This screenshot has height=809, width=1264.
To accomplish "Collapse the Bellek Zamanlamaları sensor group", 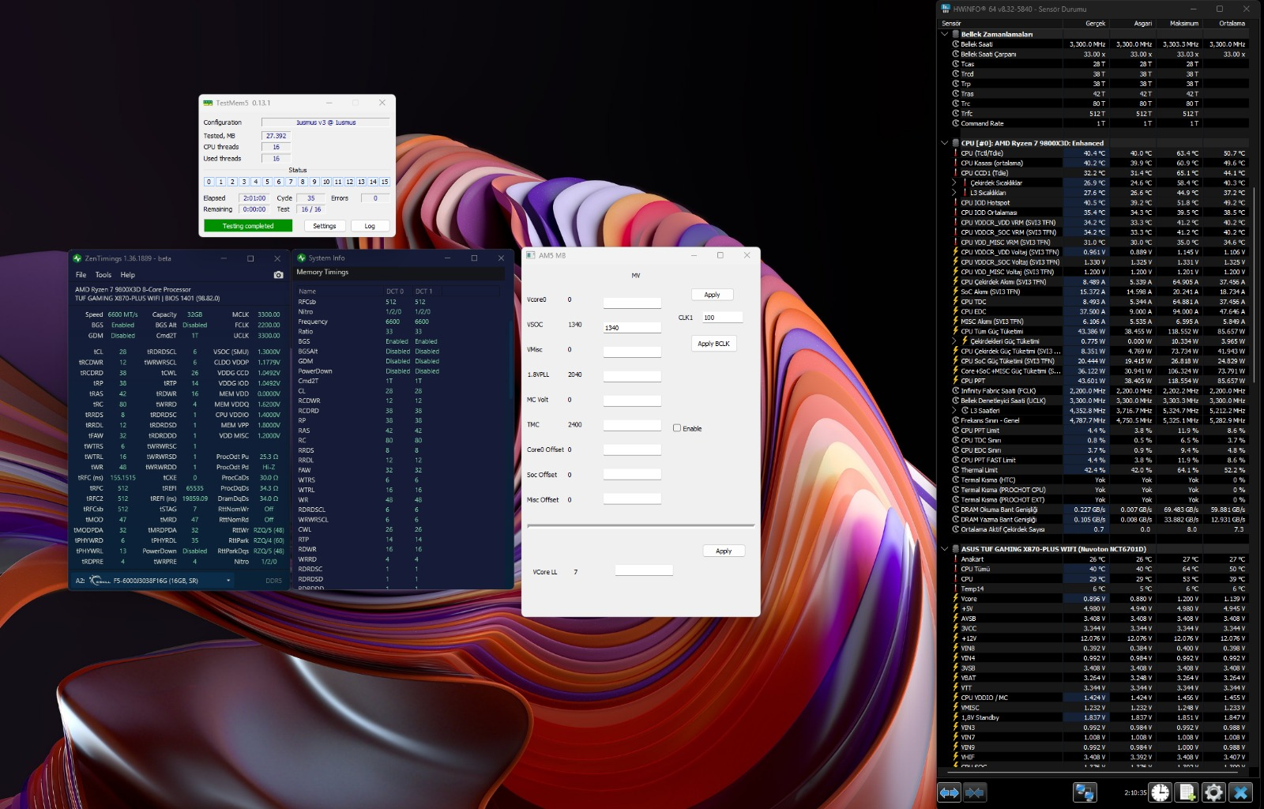I will (945, 34).
